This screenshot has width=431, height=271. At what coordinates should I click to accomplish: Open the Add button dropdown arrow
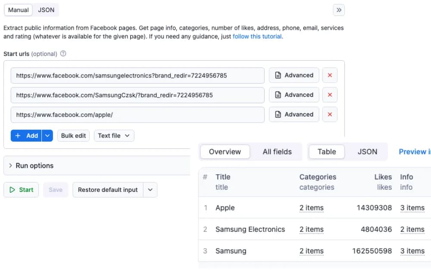click(47, 136)
